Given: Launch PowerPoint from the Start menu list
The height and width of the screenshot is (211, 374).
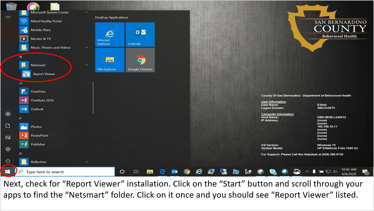Looking at the screenshot, I should coord(39,136).
